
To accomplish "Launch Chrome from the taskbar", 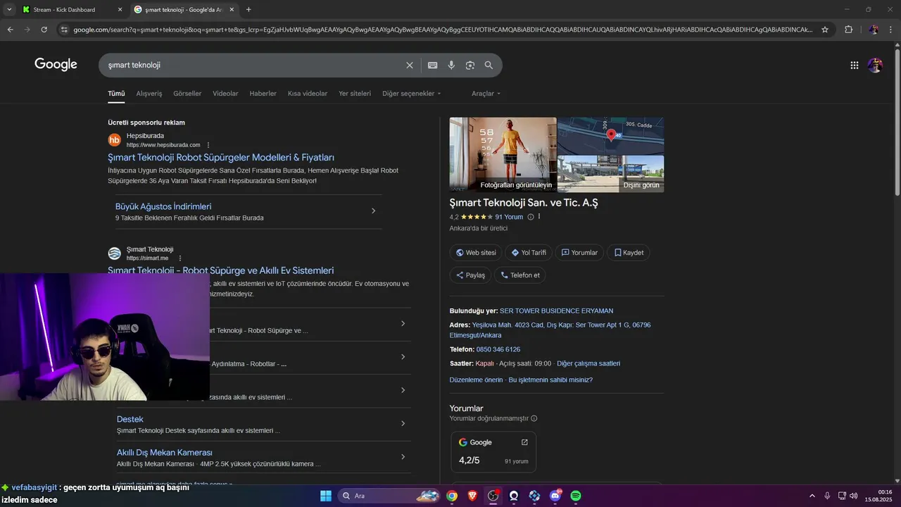I will (452, 496).
